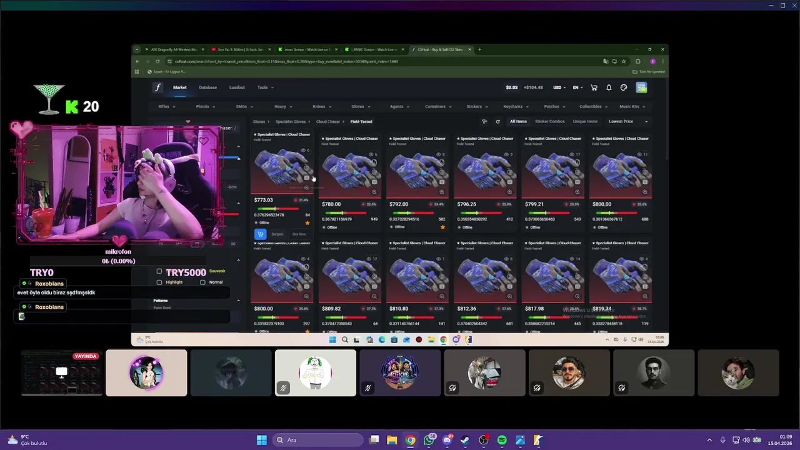Open the Pistols category dropdown
The height and width of the screenshot is (450, 800).
pyautogui.click(x=206, y=106)
